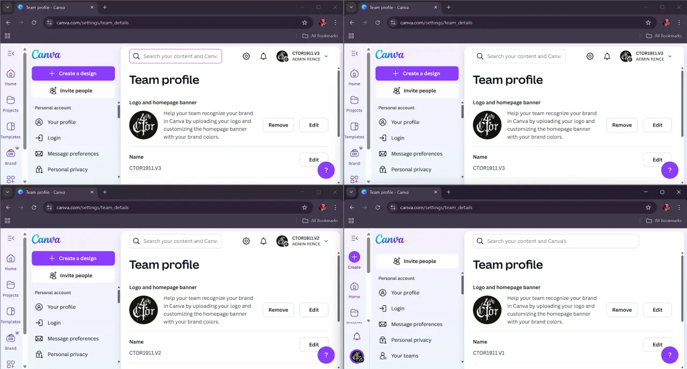Edit team name CTOR1911.V2
This screenshot has width=687, height=369.
314,344
